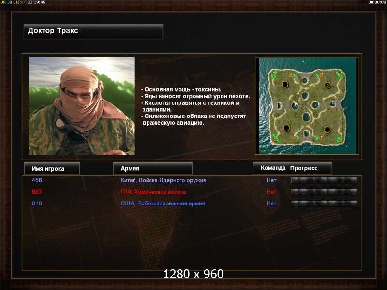Select the empty start circle in the map's northwest
This screenshot has width=387, height=290.
[x=285, y=85]
